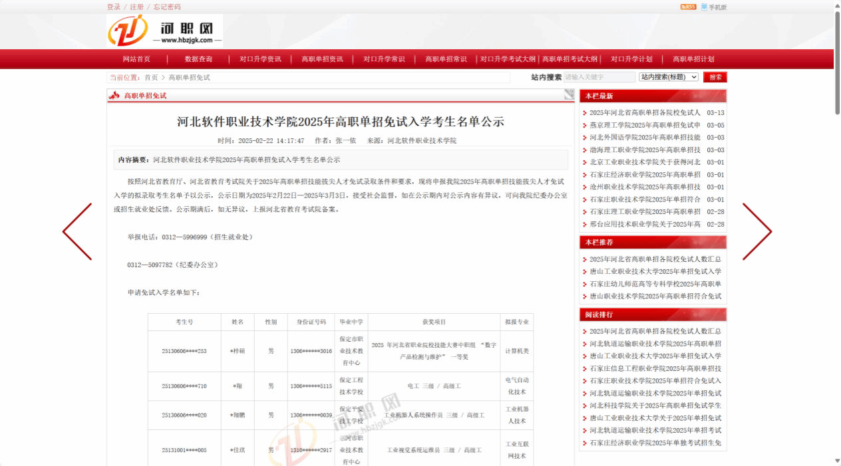Click the corner icon in 高职单招免试 header

(570, 94)
